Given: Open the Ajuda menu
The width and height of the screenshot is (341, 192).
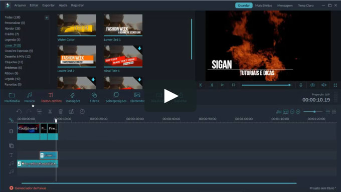Looking at the screenshot, I should 63,5.
